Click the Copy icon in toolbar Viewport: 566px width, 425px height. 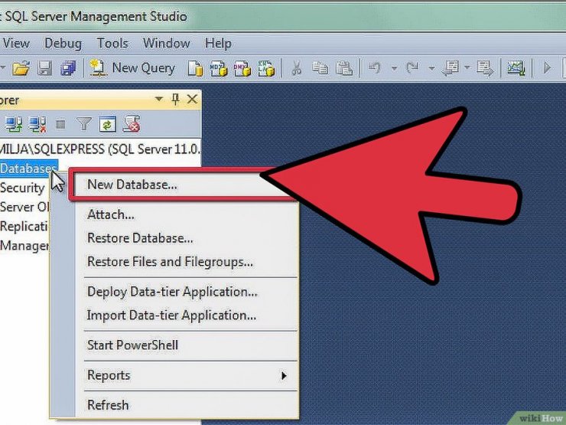[x=320, y=68]
